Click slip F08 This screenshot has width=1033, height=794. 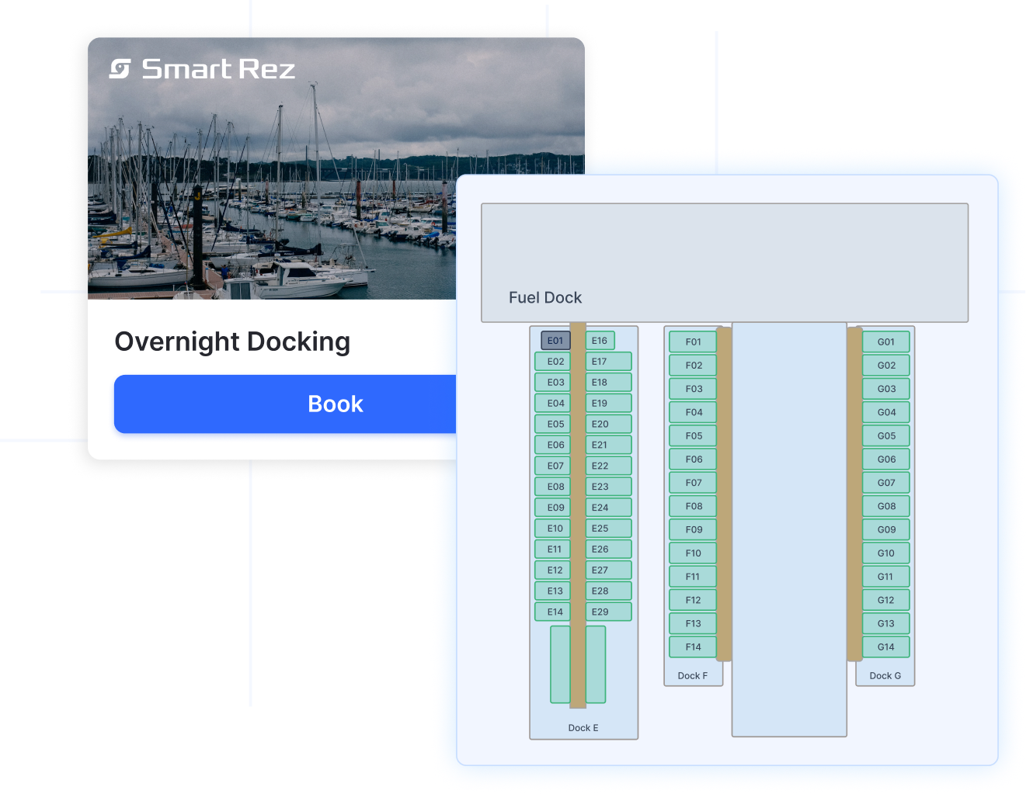pos(693,506)
